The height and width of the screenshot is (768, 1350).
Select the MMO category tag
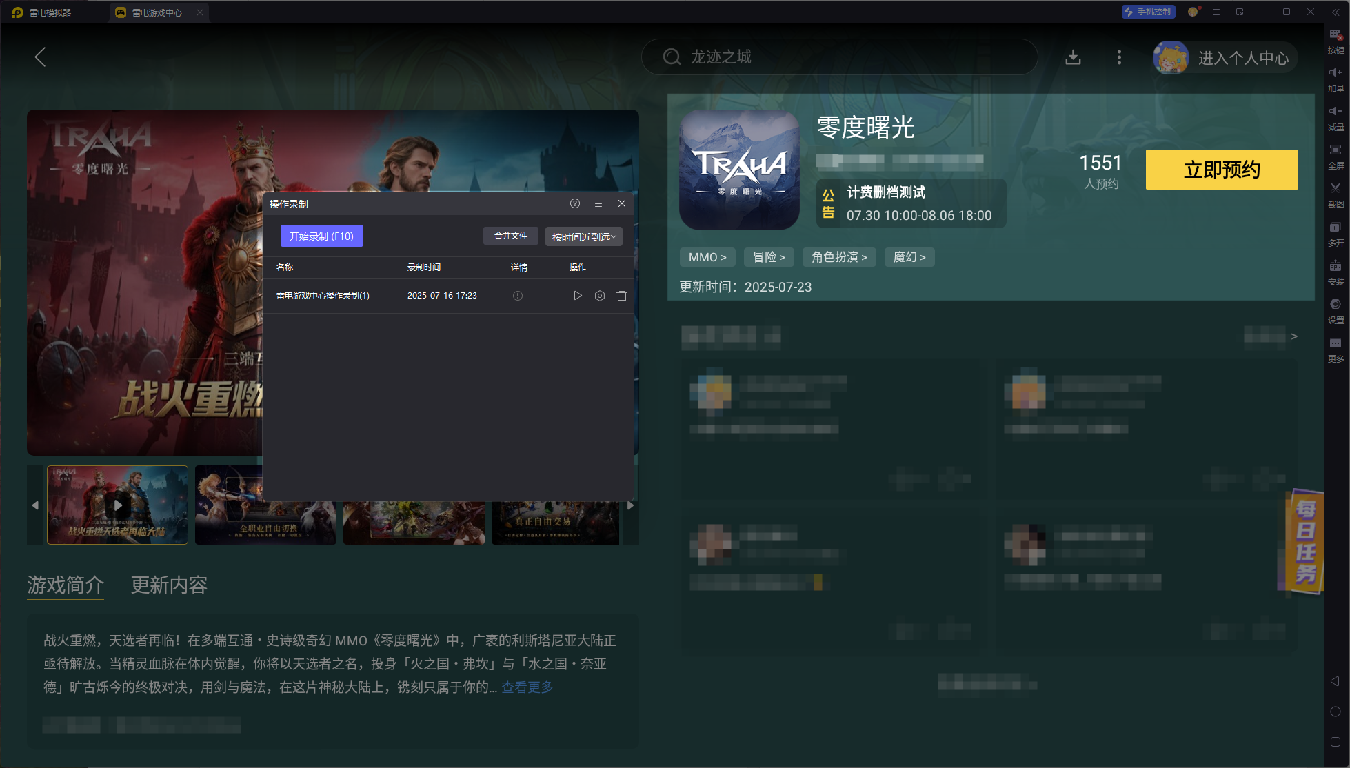pyautogui.click(x=707, y=257)
